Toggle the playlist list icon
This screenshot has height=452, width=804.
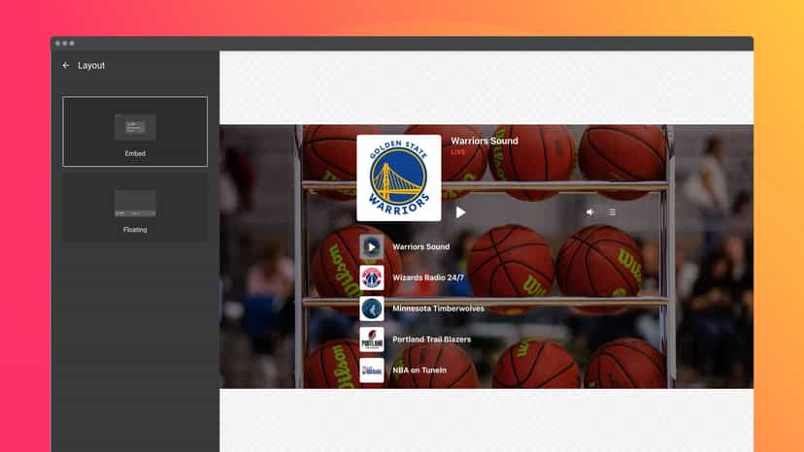point(613,212)
